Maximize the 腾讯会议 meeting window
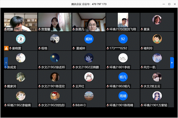The height and width of the screenshot is (118, 178). (169, 4)
